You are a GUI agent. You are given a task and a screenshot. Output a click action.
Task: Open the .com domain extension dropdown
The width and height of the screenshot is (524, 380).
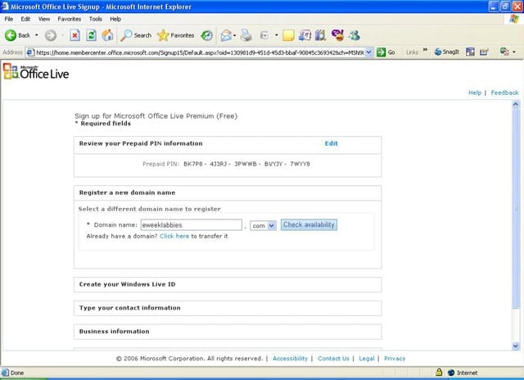point(263,225)
